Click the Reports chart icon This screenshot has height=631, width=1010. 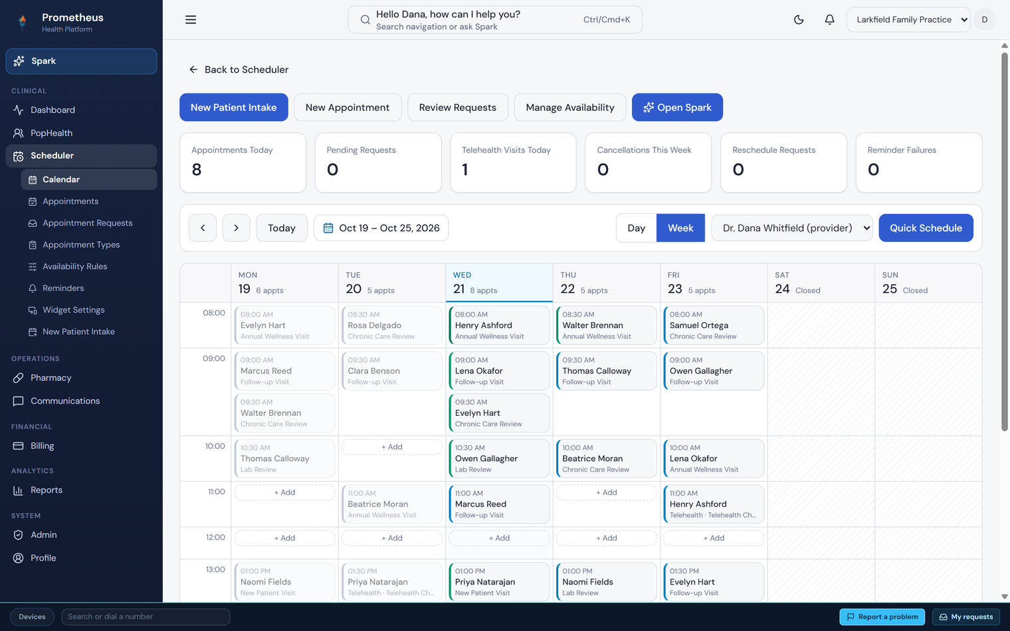pyautogui.click(x=19, y=490)
